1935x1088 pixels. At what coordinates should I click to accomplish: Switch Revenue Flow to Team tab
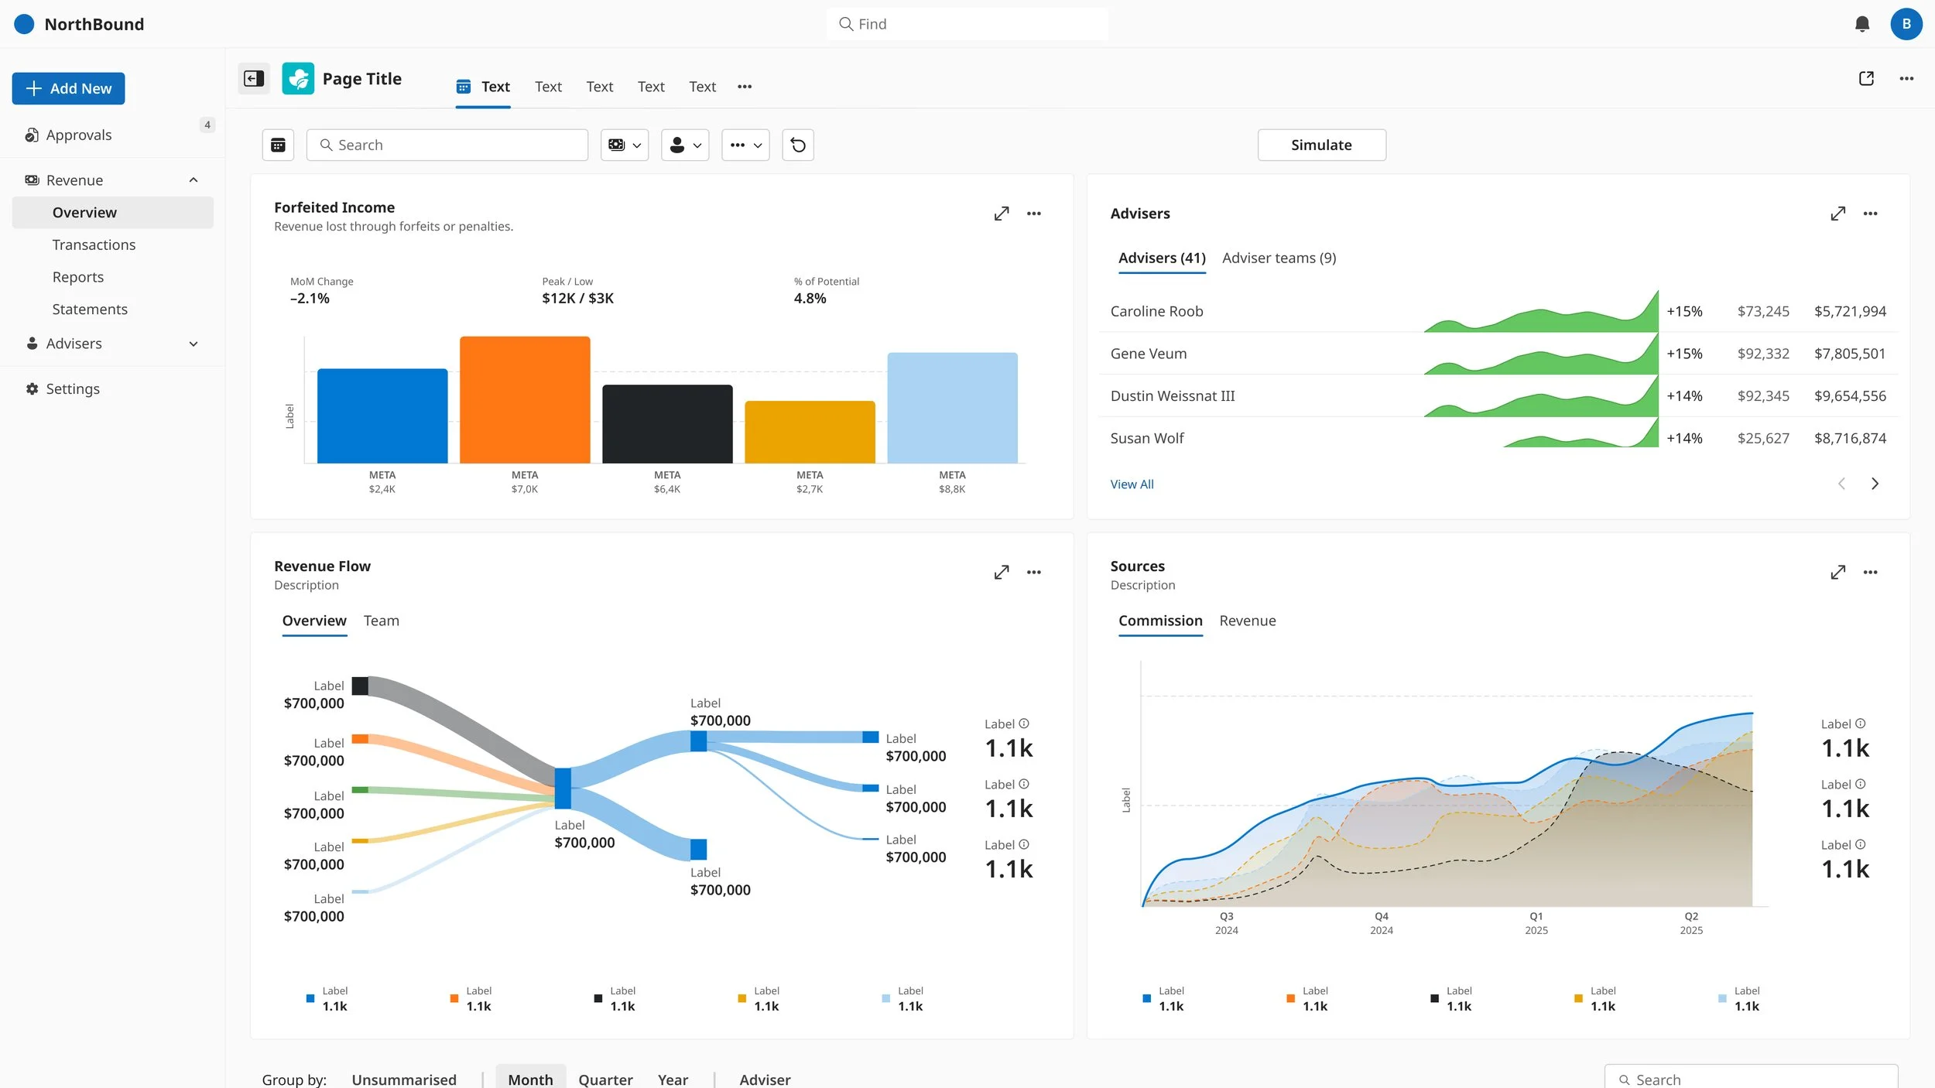click(x=382, y=621)
